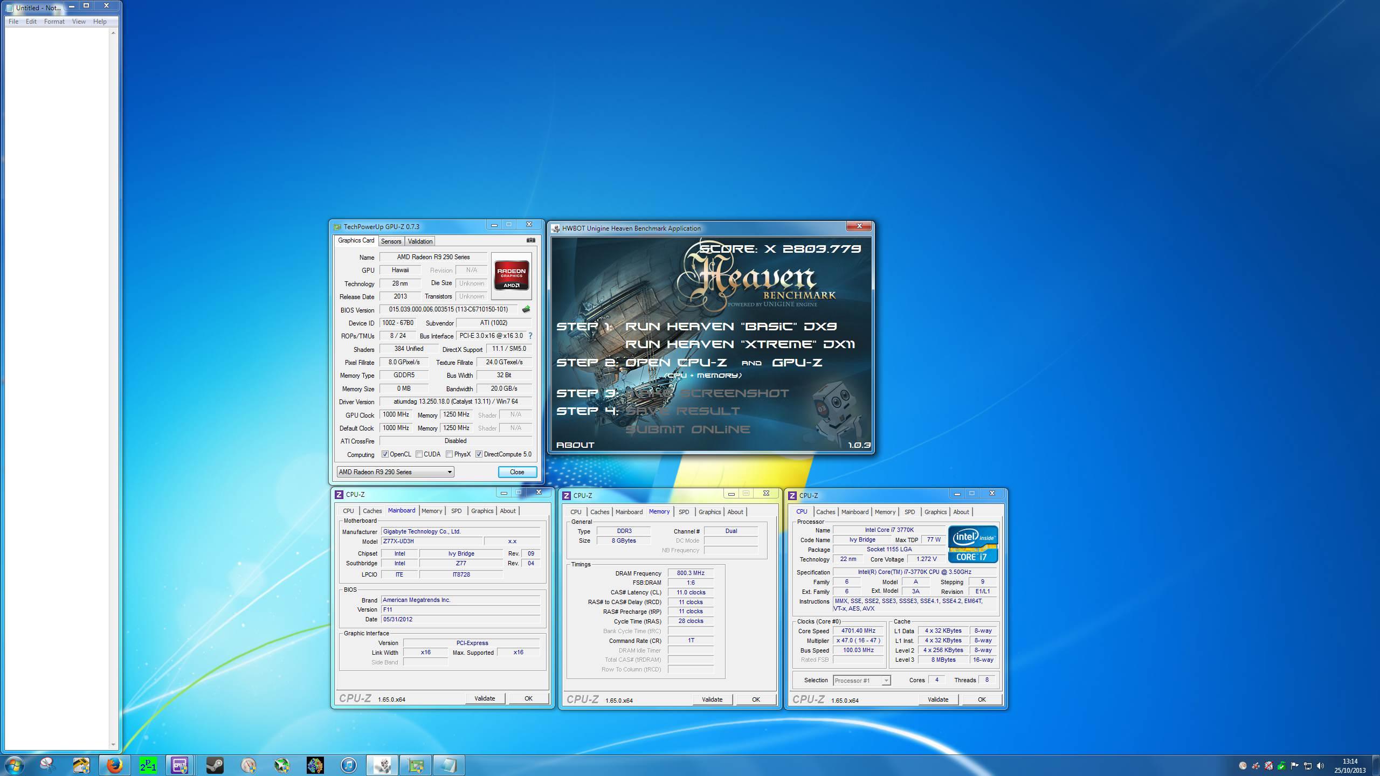Click the GPU-Z BIOS Version field

(x=448, y=309)
